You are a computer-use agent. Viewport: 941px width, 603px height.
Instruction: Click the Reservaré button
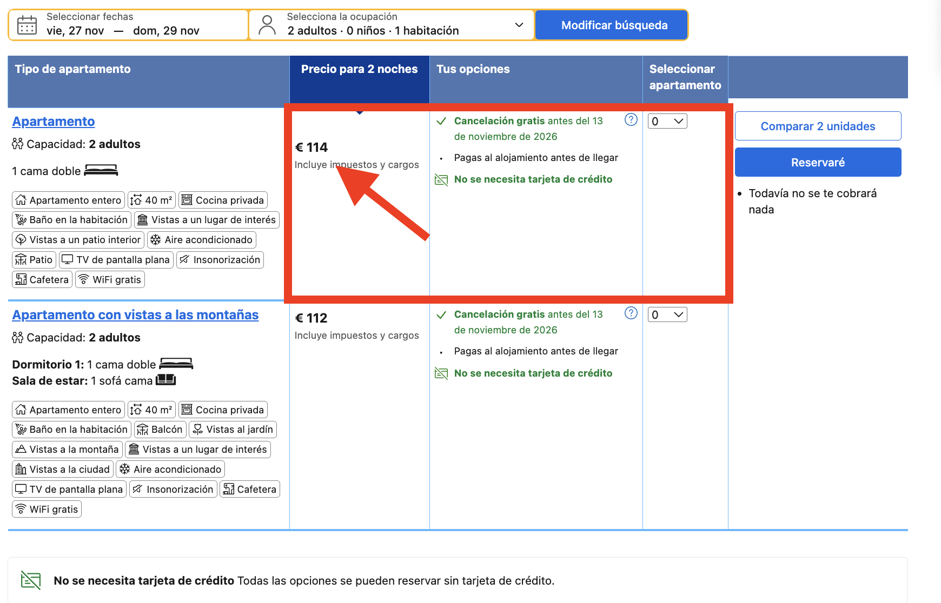(x=818, y=162)
